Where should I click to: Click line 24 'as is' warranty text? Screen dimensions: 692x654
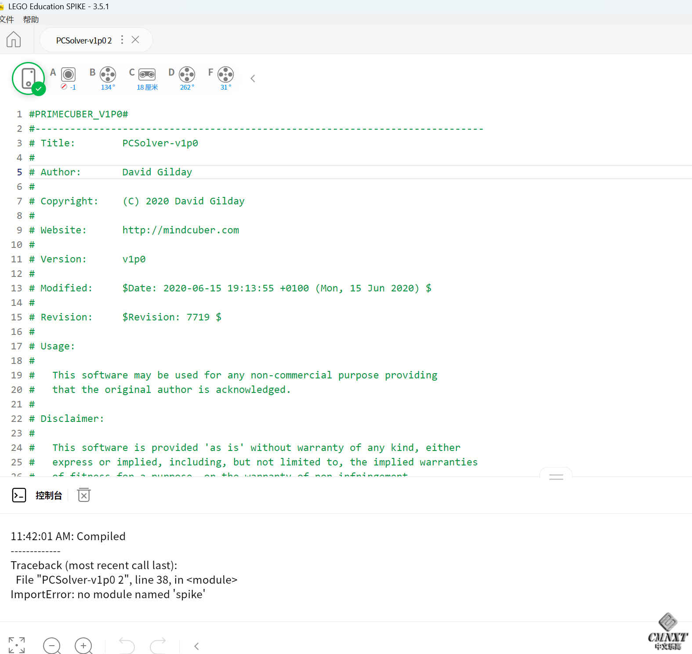pyautogui.click(x=256, y=448)
